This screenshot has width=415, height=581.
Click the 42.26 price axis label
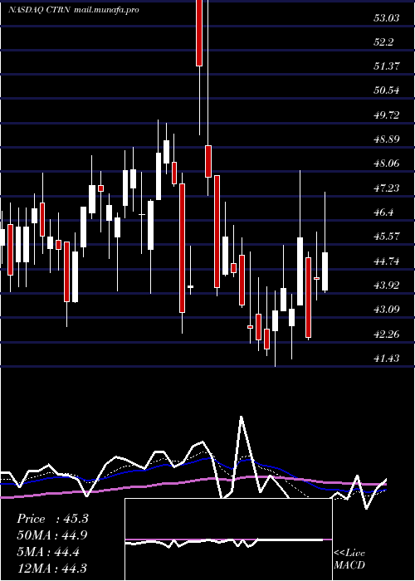387,334
